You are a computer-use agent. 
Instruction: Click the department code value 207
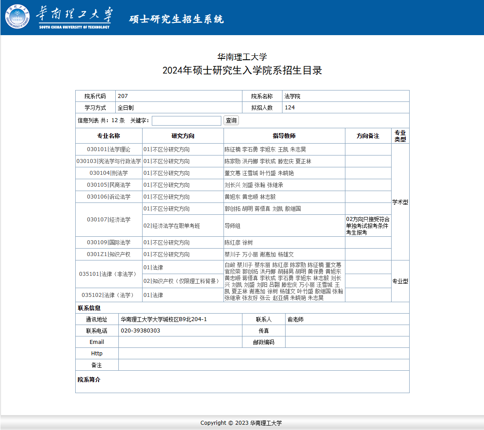coord(123,96)
